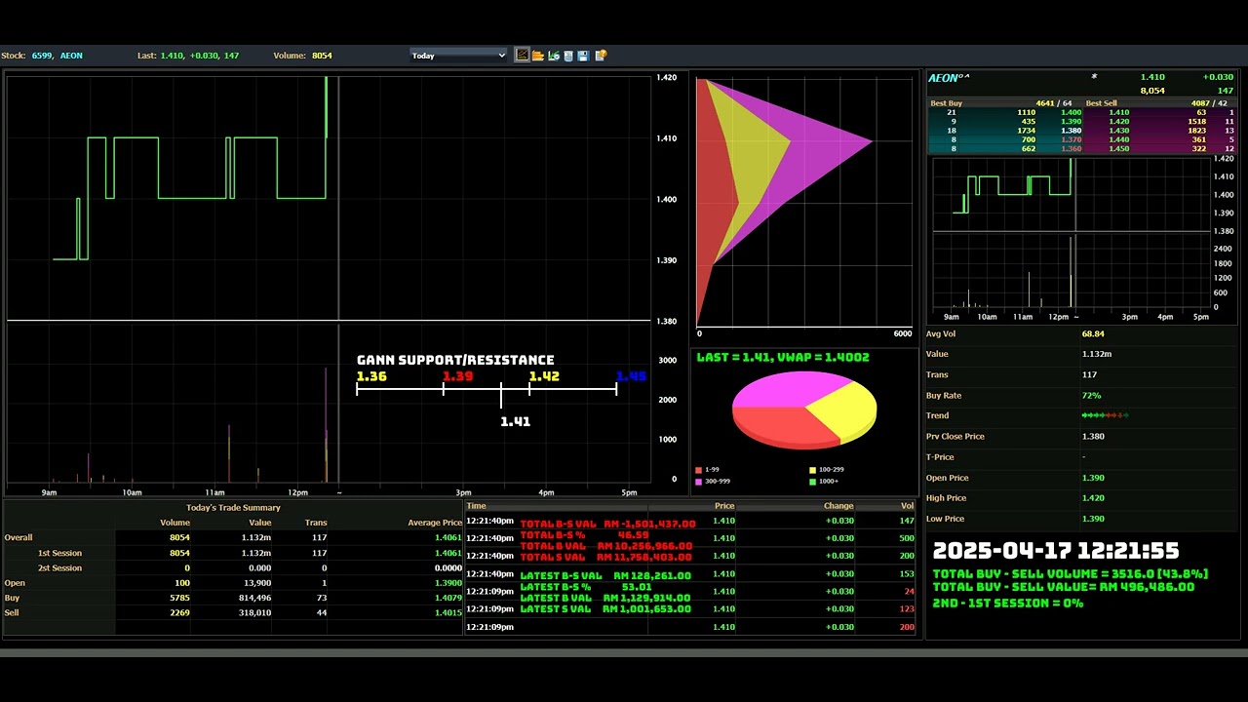1248x702 pixels.
Task: Click the Price column header in trades
Action: 724,506
